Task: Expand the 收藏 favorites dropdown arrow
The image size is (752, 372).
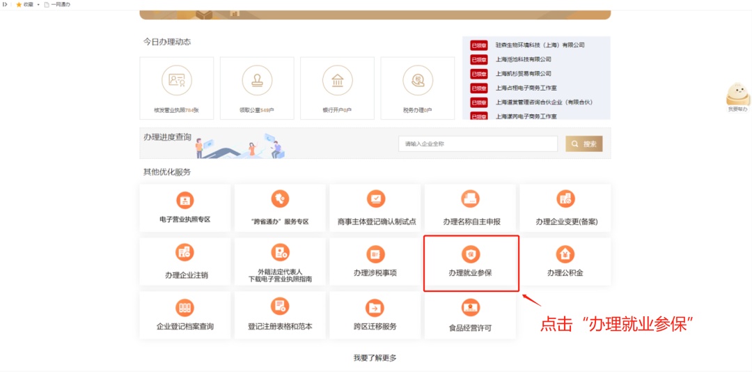Action: click(x=38, y=4)
